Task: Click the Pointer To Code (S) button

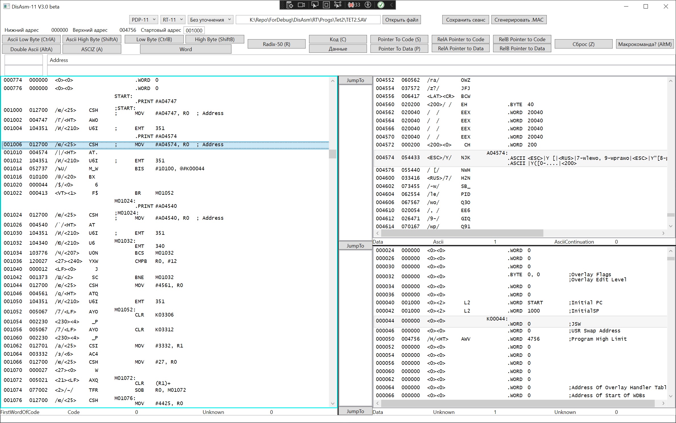Action: (x=399, y=39)
